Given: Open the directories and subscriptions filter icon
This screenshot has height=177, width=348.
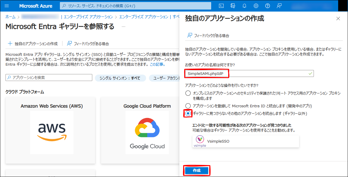Looking at the screenshot, I should click(233, 6).
